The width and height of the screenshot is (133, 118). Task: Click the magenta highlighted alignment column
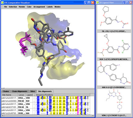[x=78, y=105]
